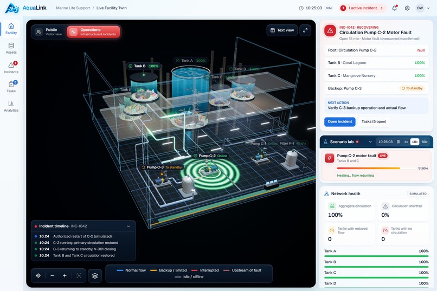Select the Pump C-2 Online label
The image size is (437, 291).
211,156
